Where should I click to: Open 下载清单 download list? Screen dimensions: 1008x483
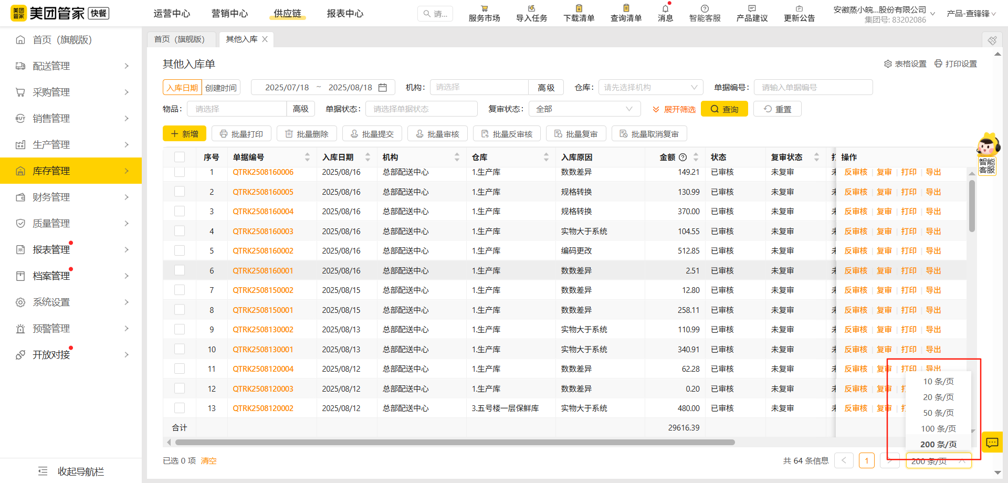(x=578, y=13)
